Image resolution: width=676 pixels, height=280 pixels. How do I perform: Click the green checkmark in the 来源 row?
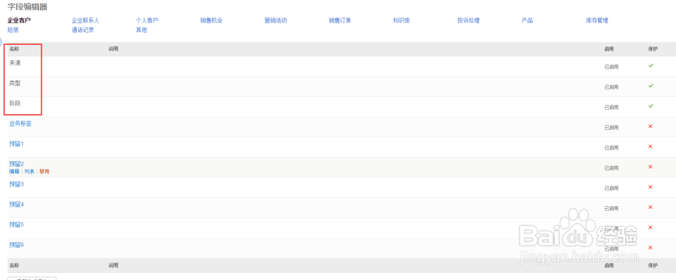coord(651,65)
